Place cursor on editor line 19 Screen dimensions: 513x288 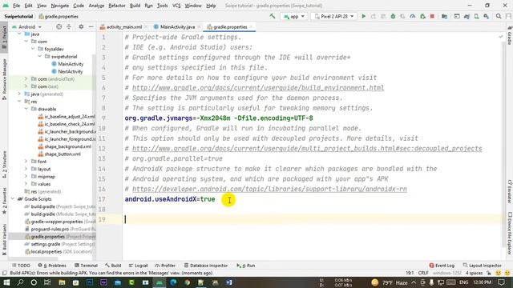coord(313,219)
